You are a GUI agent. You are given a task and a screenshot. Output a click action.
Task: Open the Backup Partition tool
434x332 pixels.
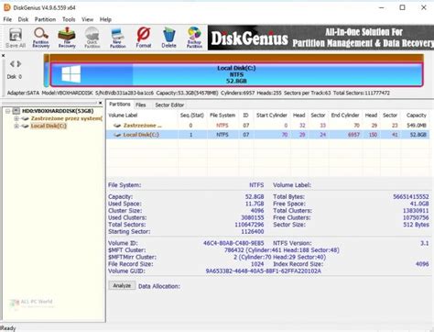(194, 38)
